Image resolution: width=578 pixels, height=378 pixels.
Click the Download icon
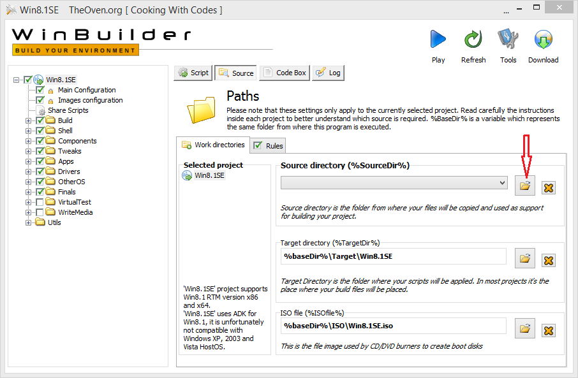click(543, 39)
